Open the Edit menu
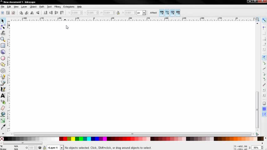267x150 pixels. point(9,7)
